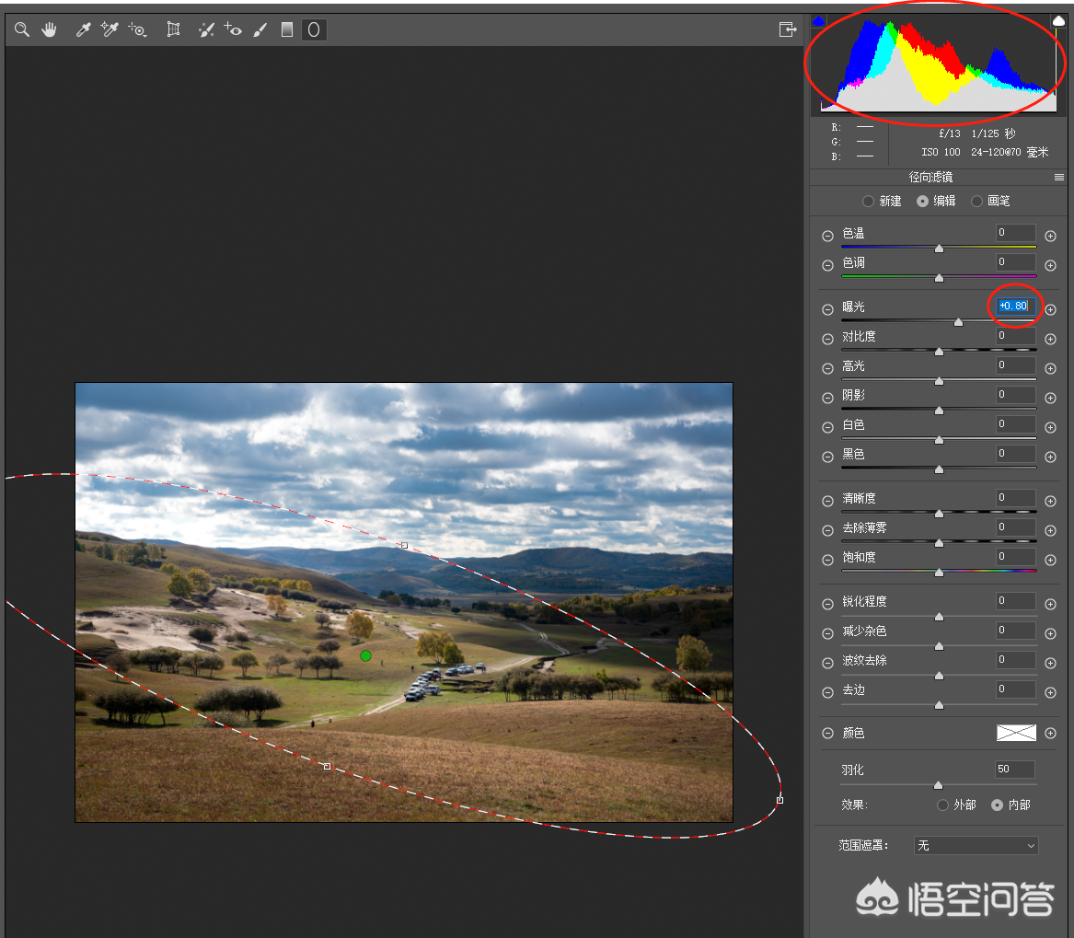Toggle highlight clipping warning in histogram

(x=1058, y=21)
